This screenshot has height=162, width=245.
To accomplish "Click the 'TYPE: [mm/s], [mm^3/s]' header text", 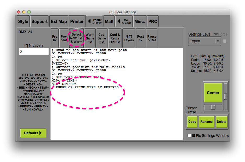I will (x=207, y=56).
